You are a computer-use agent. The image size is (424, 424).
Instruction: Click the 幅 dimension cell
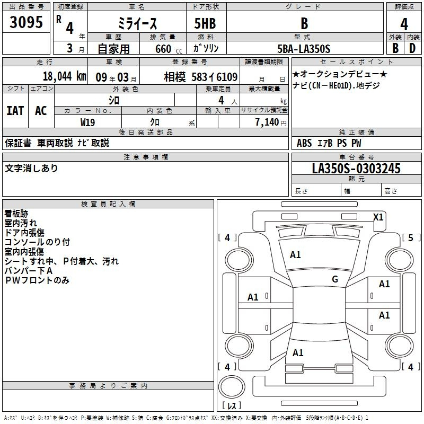coord(361,191)
